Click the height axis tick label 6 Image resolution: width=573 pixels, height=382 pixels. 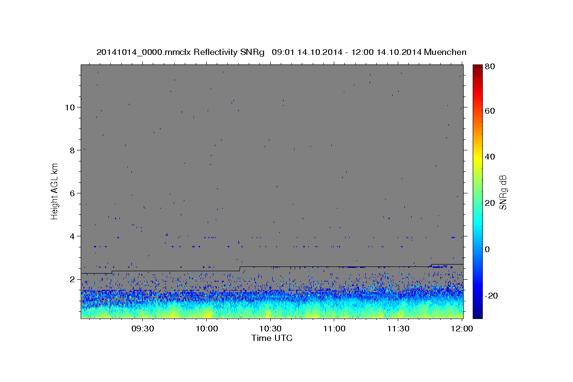tap(72, 193)
